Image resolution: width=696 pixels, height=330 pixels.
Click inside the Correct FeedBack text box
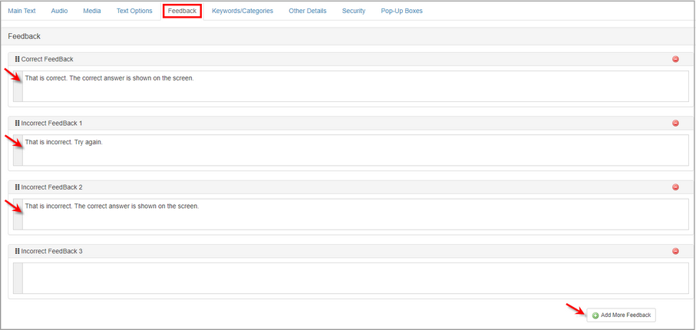pyautogui.click(x=353, y=86)
